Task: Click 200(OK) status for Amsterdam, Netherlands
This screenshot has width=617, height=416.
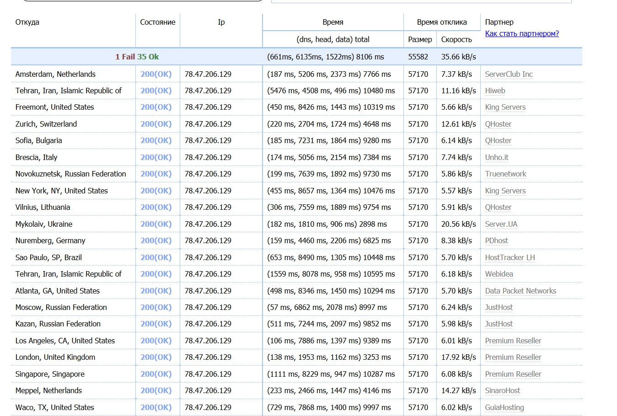Action: pyautogui.click(x=156, y=74)
